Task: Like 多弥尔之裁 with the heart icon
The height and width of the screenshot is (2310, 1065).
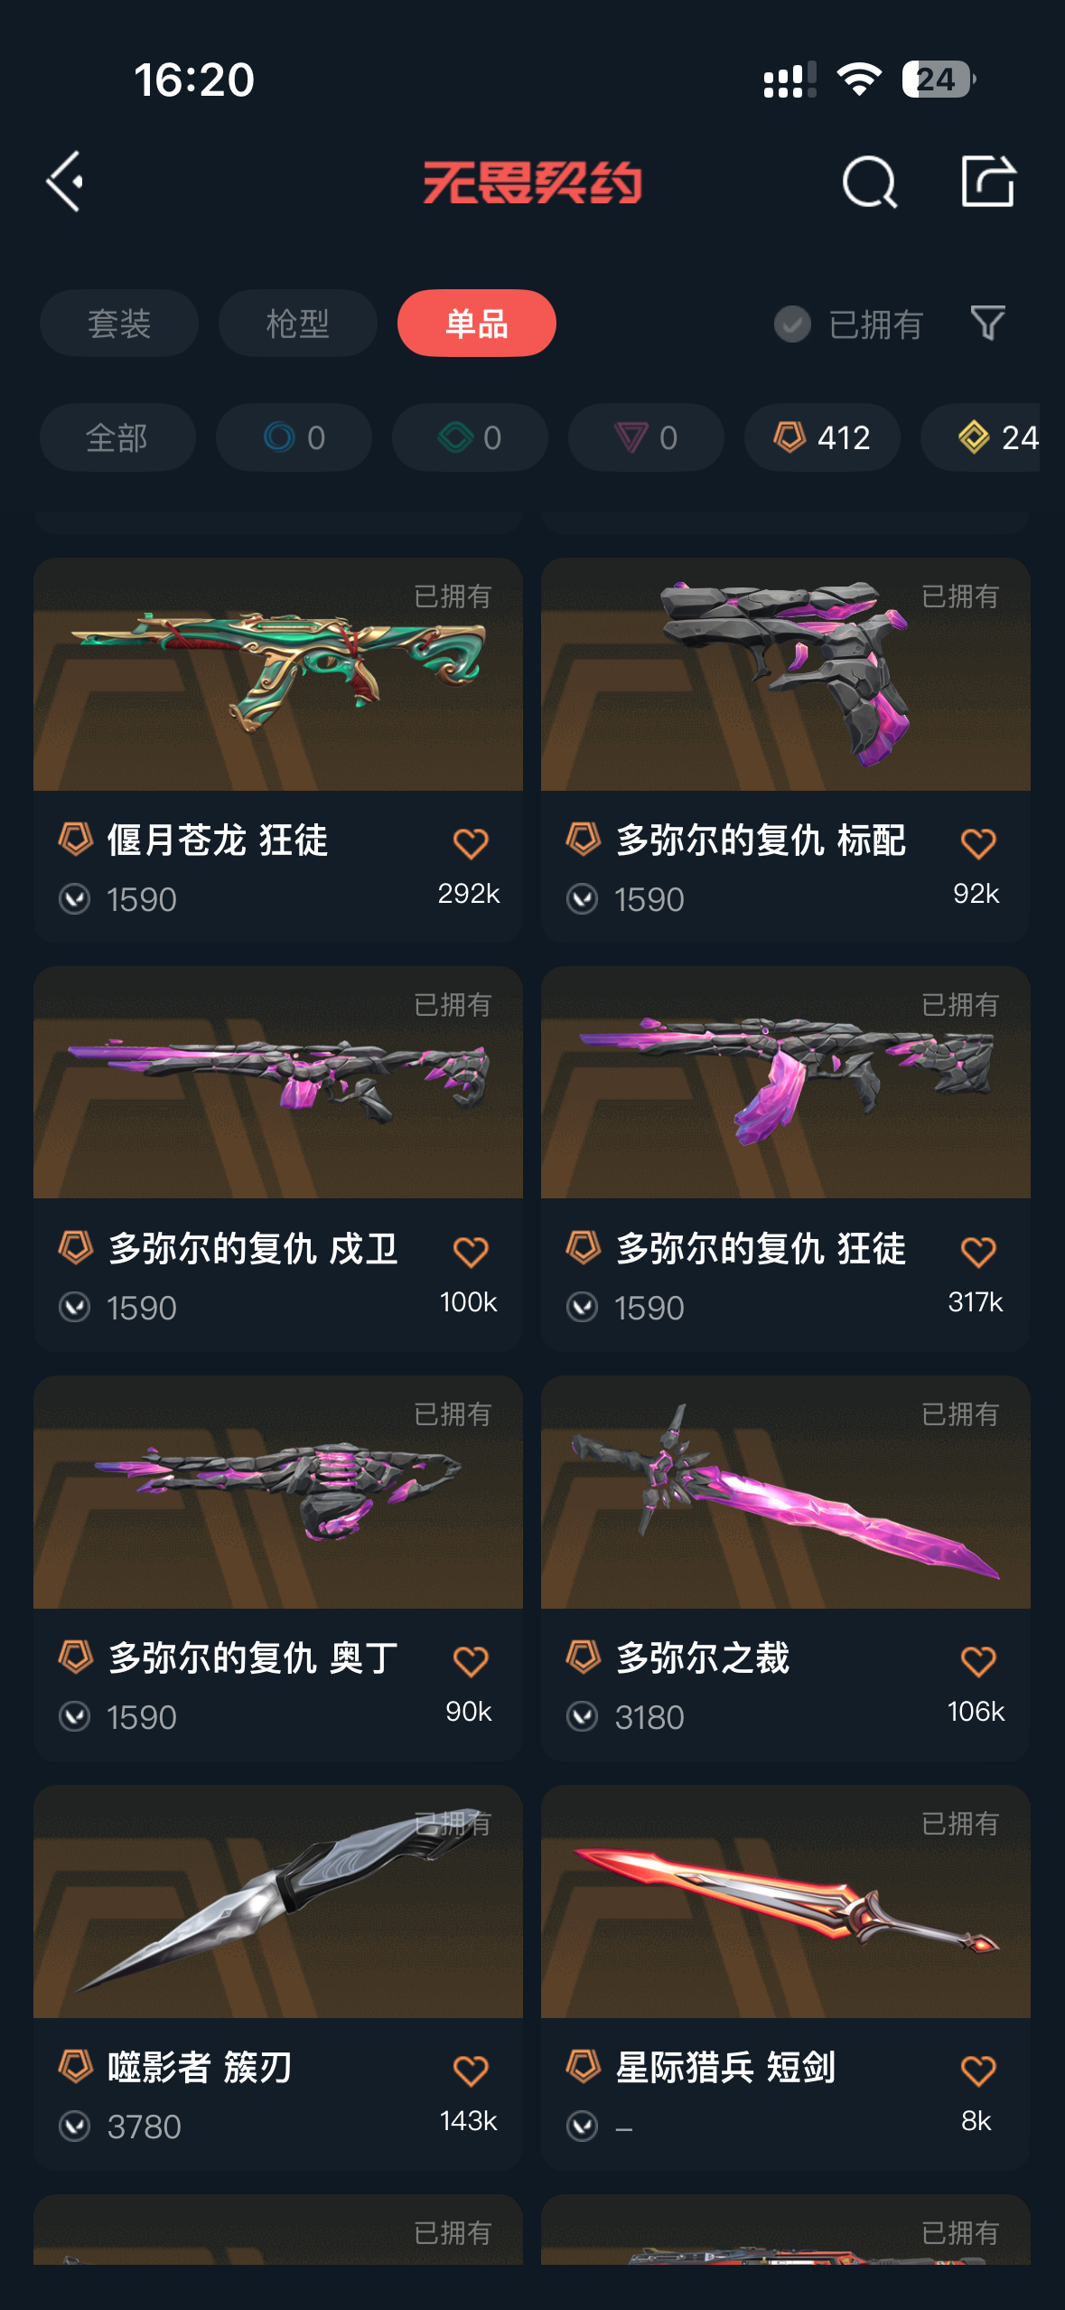Action: (978, 1661)
